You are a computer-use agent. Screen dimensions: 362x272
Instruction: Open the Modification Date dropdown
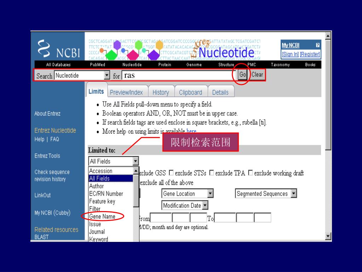[x=185, y=205]
